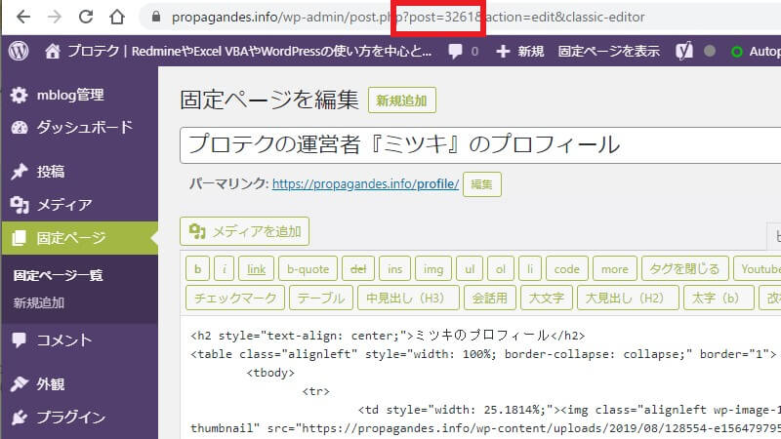The height and width of the screenshot is (439, 781).
Task: Click the テーブル quicktag button
Action: (320, 298)
